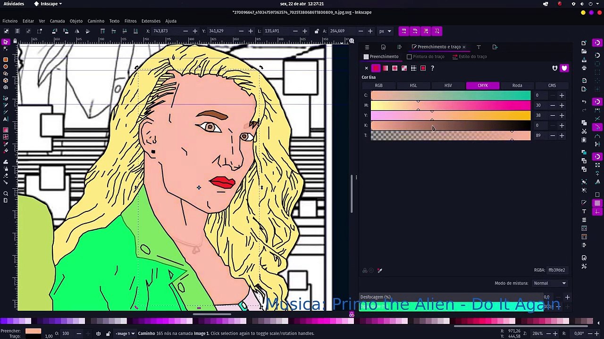
Task: Click Print icon in right toolbar
Action: coord(584,69)
